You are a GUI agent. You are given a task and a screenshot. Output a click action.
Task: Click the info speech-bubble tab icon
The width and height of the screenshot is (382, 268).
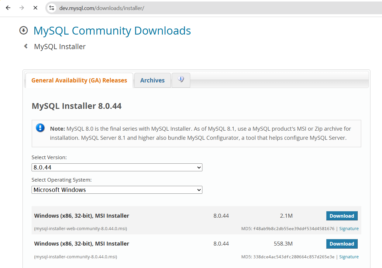tap(181, 79)
